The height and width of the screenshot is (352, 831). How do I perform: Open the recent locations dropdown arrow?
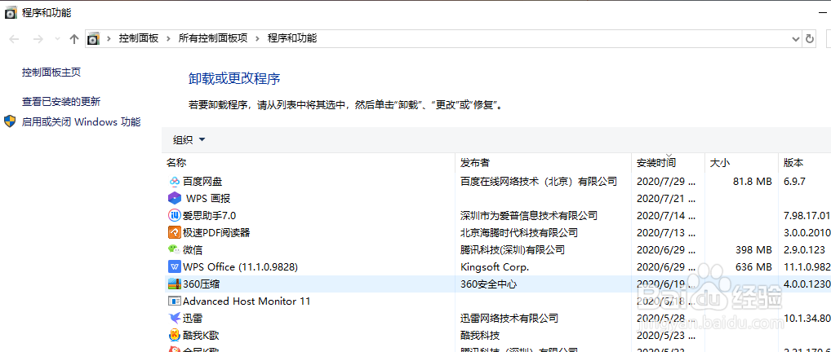(x=58, y=38)
